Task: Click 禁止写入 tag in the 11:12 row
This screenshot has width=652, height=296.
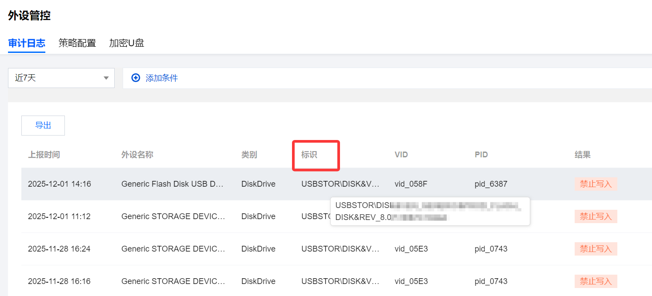Action: pyautogui.click(x=596, y=216)
